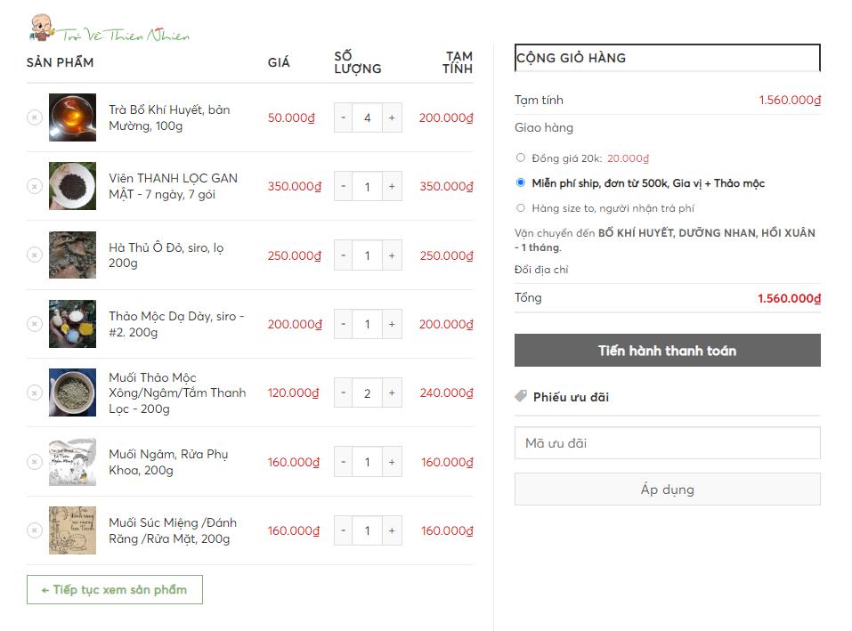Decrease quantity of Muối Ngâm, Rửa Phụ Khoa
Viewport: 852px width, 631px height.
[343, 462]
